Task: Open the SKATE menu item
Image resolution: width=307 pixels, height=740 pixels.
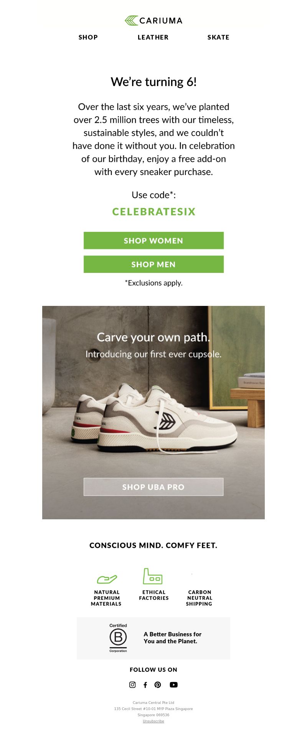Action: [218, 37]
